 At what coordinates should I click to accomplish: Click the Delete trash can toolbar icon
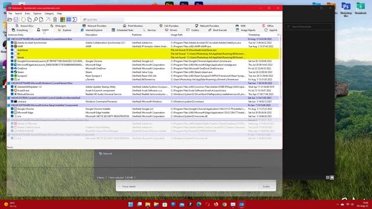55,19
